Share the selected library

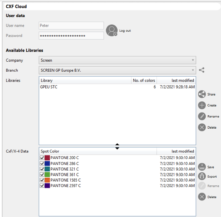click(202, 94)
